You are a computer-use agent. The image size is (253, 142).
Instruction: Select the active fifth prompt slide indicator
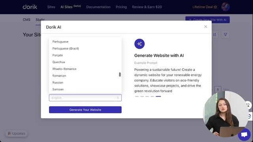point(158,96)
